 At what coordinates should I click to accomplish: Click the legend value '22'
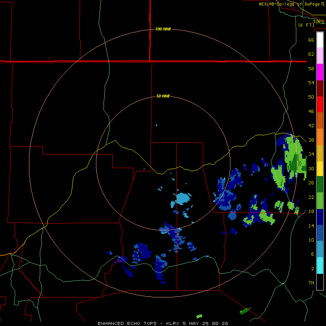click(311, 197)
